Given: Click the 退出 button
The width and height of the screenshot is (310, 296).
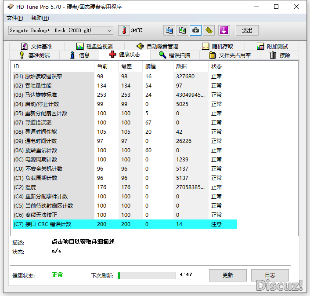Looking at the screenshot, I should 247,30.
